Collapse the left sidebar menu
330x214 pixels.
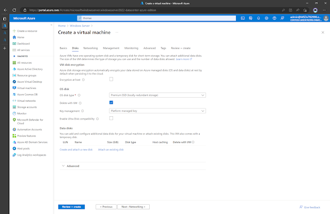[x=51, y=25]
